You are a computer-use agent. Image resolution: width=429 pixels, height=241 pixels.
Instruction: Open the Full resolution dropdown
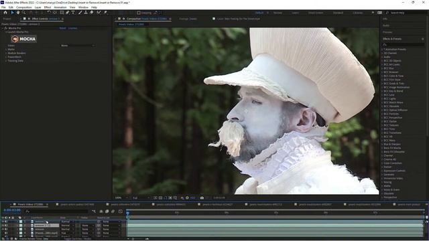coord(141,198)
